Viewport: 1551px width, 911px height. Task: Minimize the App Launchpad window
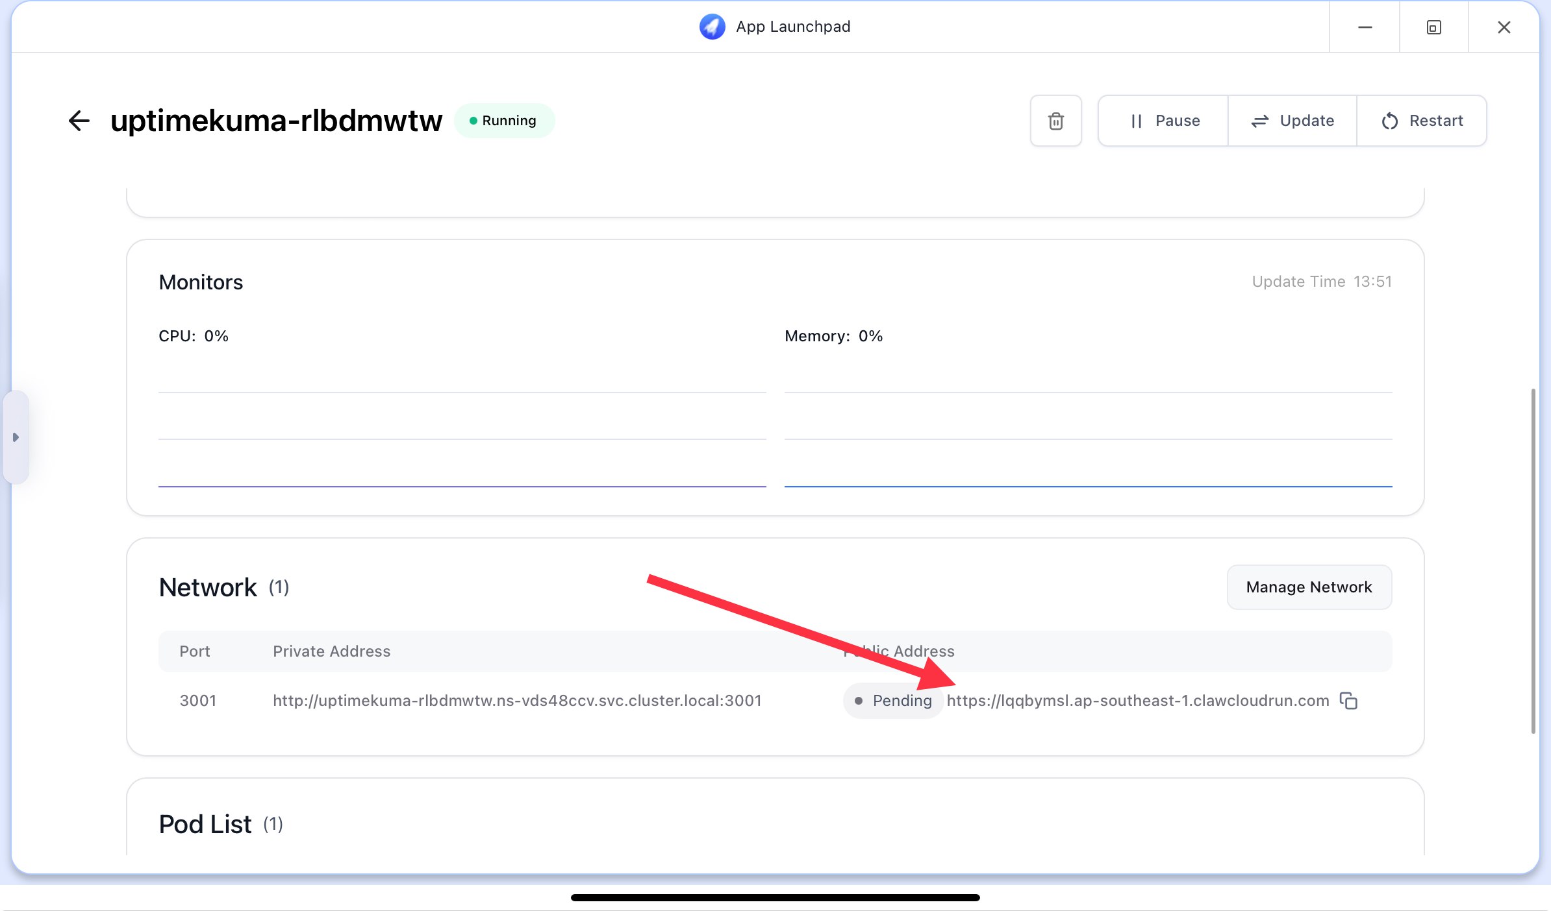tap(1365, 27)
